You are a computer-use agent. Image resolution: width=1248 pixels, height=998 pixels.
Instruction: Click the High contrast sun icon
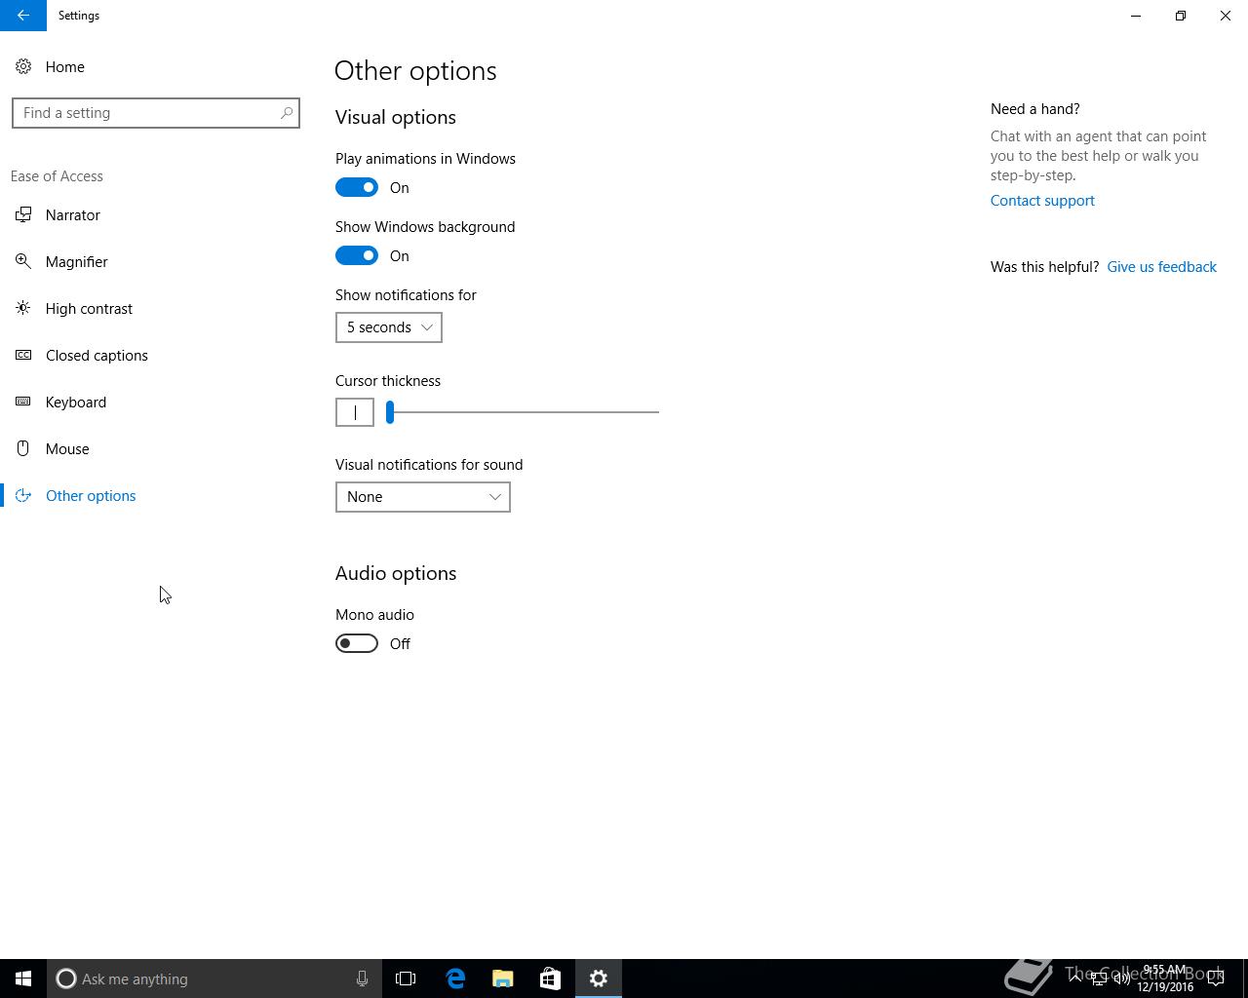tap(23, 309)
